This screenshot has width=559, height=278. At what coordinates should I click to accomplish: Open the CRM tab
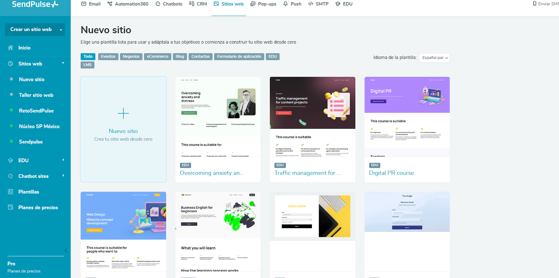[x=198, y=4]
